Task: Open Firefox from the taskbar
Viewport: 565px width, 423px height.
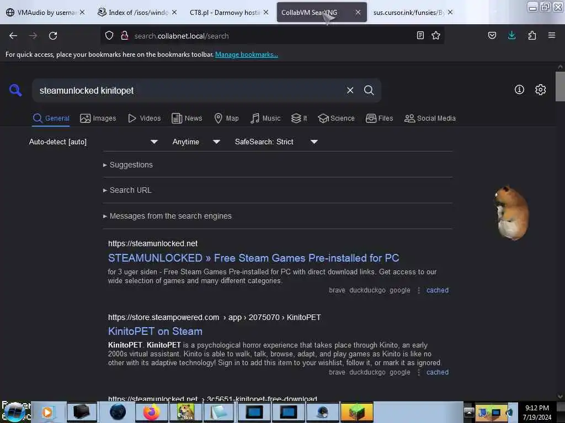Action: [x=151, y=412]
